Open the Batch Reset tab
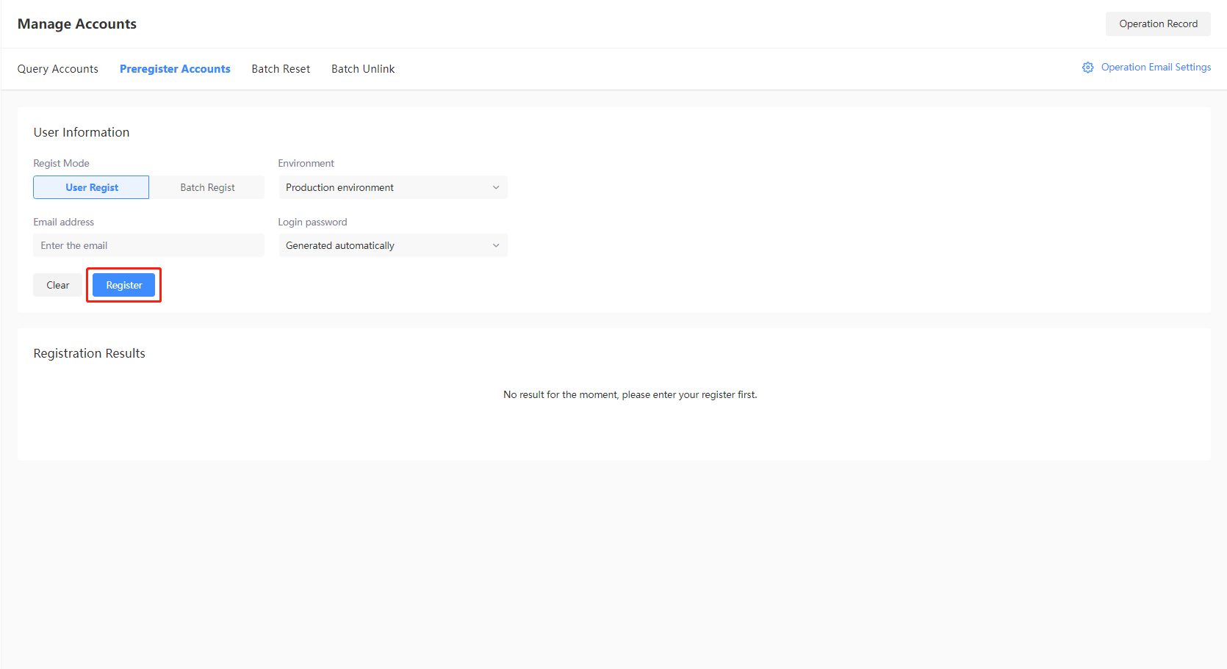This screenshot has height=669, width=1227. pyautogui.click(x=280, y=68)
